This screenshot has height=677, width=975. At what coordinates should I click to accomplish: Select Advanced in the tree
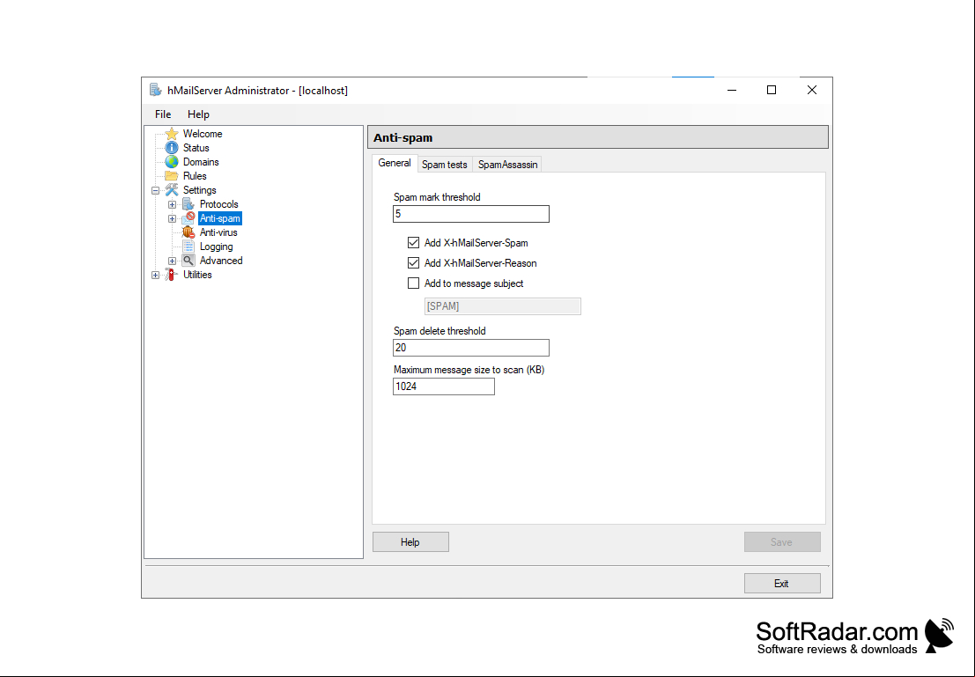(221, 261)
